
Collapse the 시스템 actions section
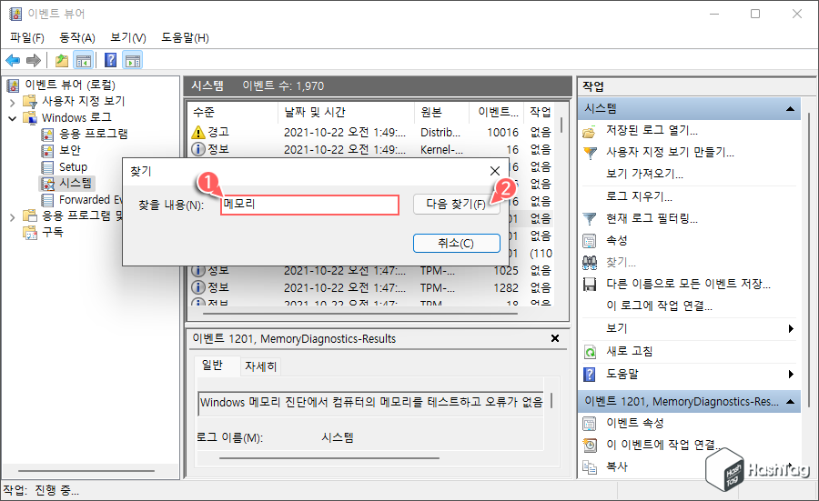tap(790, 108)
